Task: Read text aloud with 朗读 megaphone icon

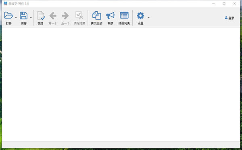Action: (x=111, y=15)
